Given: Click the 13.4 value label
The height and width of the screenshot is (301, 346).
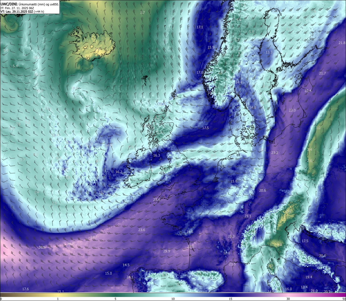Looking at the screenshot, I should pyautogui.click(x=304, y=287).
